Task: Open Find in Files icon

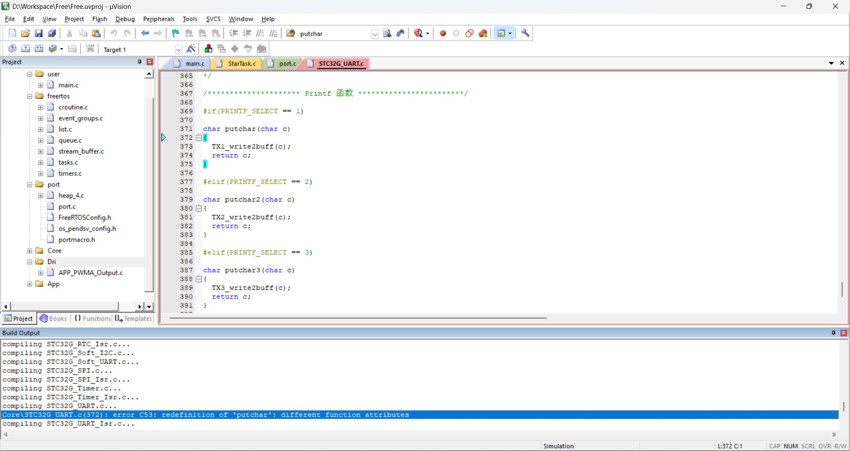Action: coord(291,34)
